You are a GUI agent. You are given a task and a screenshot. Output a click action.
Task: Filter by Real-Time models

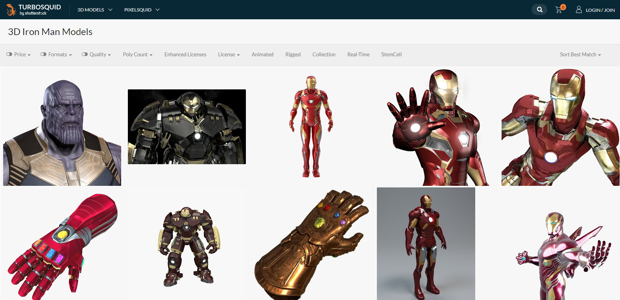point(358,54)
